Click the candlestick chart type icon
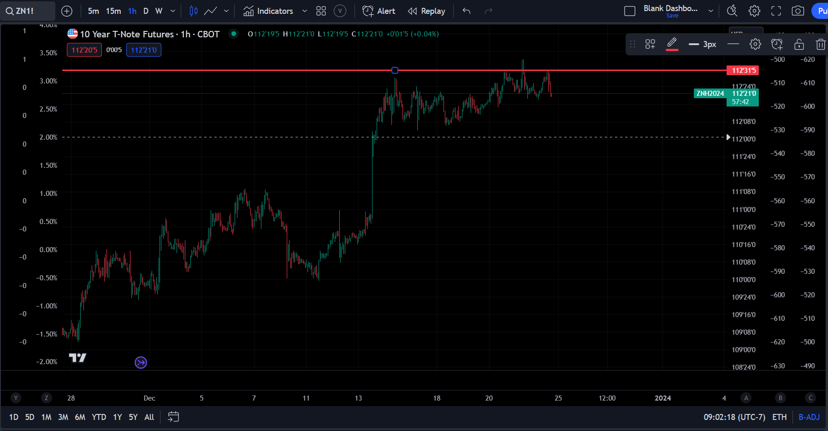828x431 pixels. point(194,11)
